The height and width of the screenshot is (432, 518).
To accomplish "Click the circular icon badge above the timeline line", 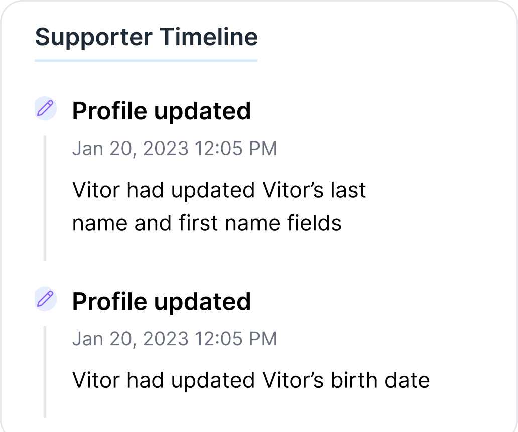I will click(46, 108).
